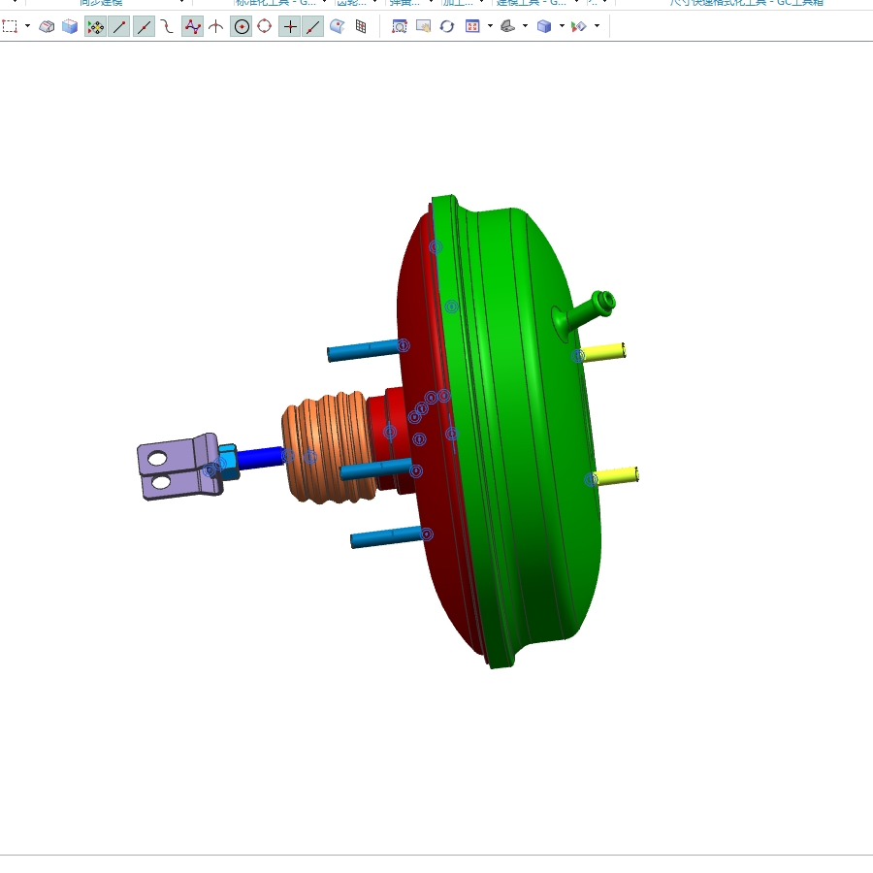Click the Fit view icon

click(472, 26)
